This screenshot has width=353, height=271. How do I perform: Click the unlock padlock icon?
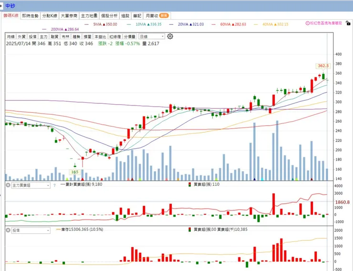[x=348, y=23]
